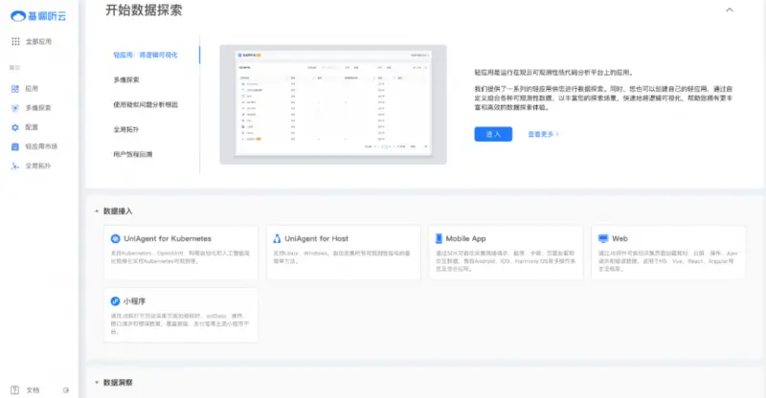This screenshot has width=766, height=398.
Task: Expand the 数据洞察 section
Action: tap(96, 382)
